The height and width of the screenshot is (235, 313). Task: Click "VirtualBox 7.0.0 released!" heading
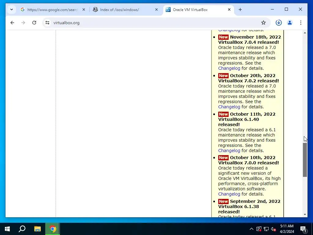pyautogui.click(x=249, y=163)
